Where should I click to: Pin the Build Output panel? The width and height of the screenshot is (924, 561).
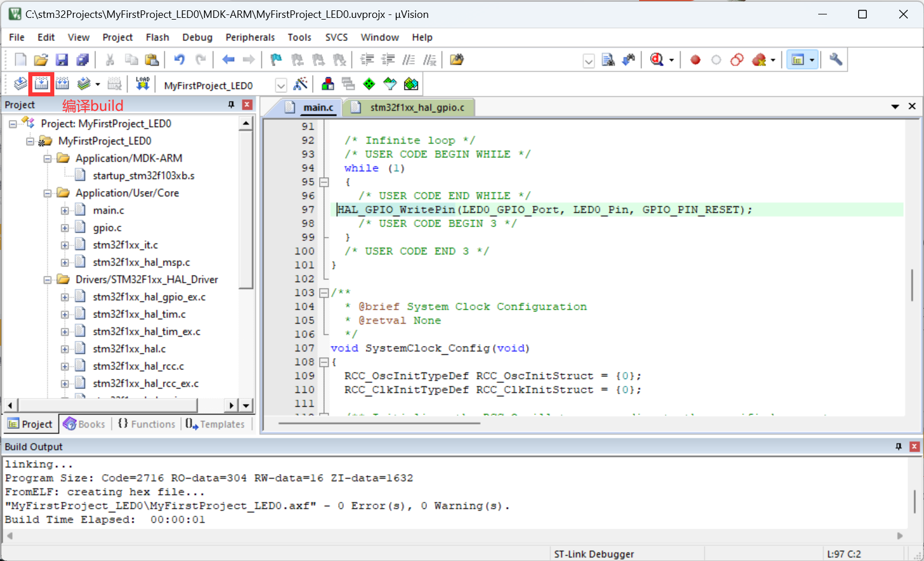[899, 446]
